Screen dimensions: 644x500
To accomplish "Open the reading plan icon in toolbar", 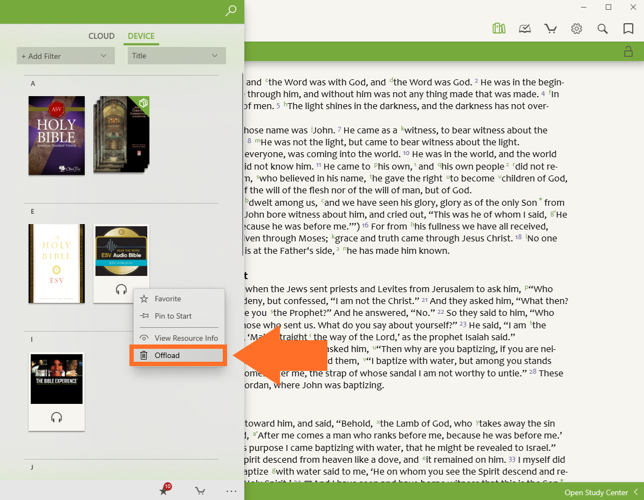I will point(525,29).
